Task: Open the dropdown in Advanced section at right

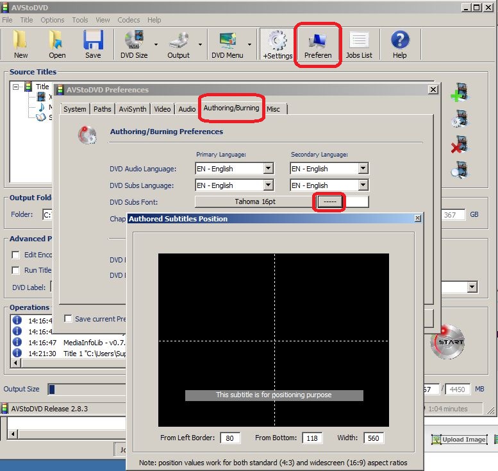Action: (x=472, y=287)
